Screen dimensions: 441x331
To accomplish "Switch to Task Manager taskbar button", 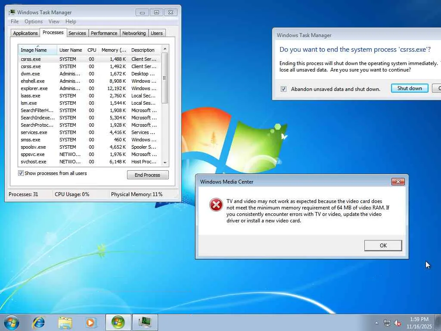I will coord(145,322).
